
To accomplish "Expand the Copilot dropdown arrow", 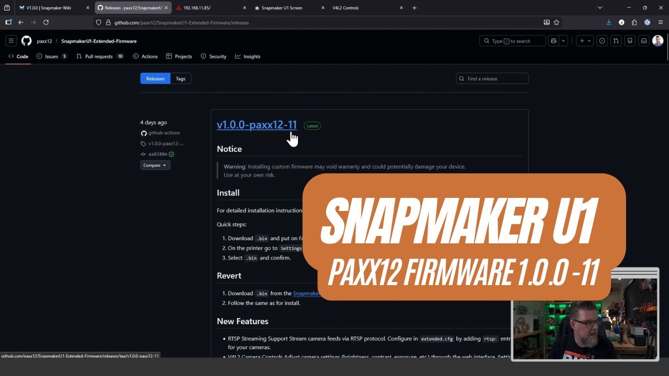I will [x=564, y=41].
